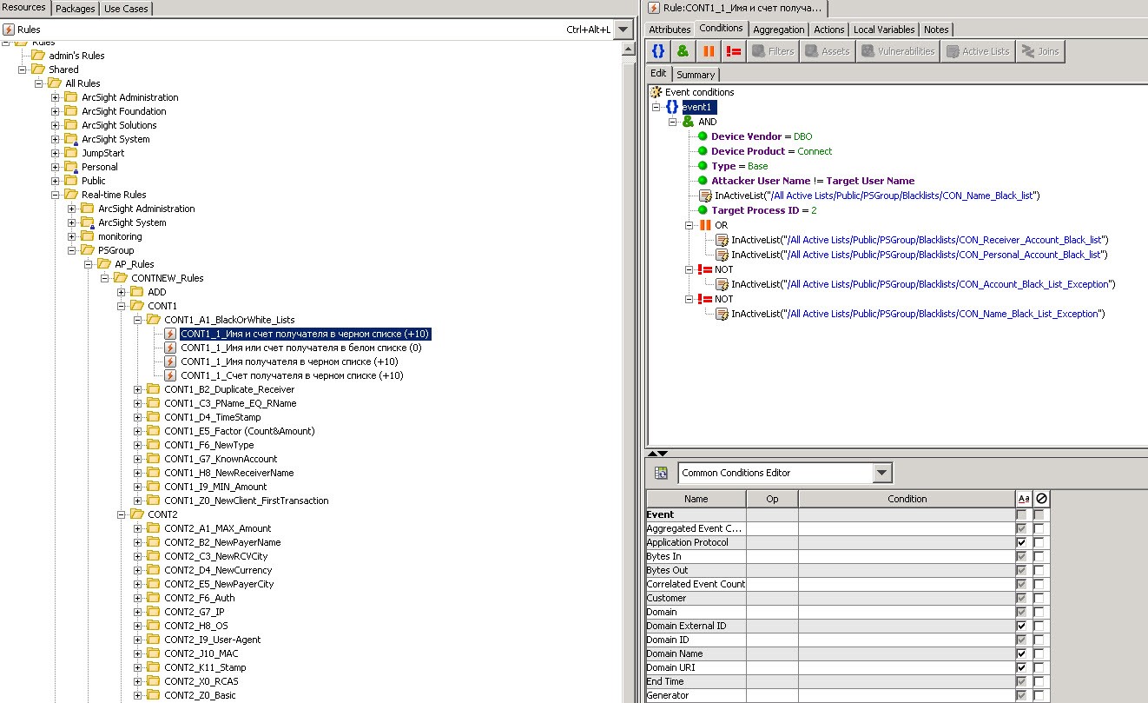
Task: Click the Filters toolbar button
Action: pos(772,51)
